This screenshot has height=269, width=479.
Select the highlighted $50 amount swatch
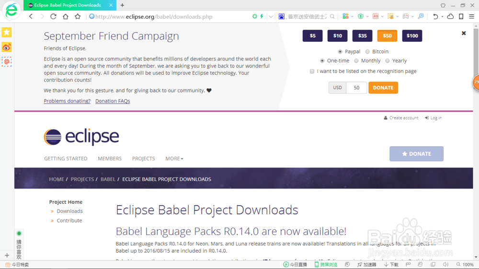[387, 36]
